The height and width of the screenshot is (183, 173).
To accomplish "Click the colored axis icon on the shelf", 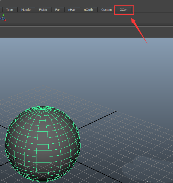I will point(3,18).
